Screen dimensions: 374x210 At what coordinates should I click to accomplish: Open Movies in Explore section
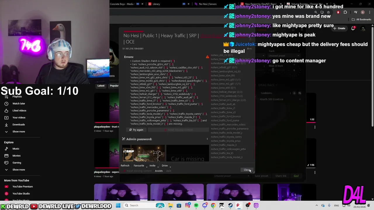coord(16,156)
